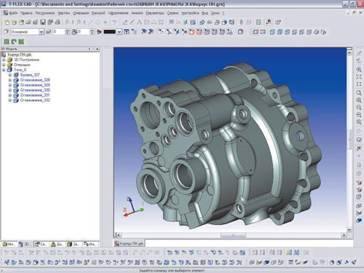This screenshot has width=364, height=273.
Task: Click the viewport scroll-down arrow
Action: pos(349,229)
